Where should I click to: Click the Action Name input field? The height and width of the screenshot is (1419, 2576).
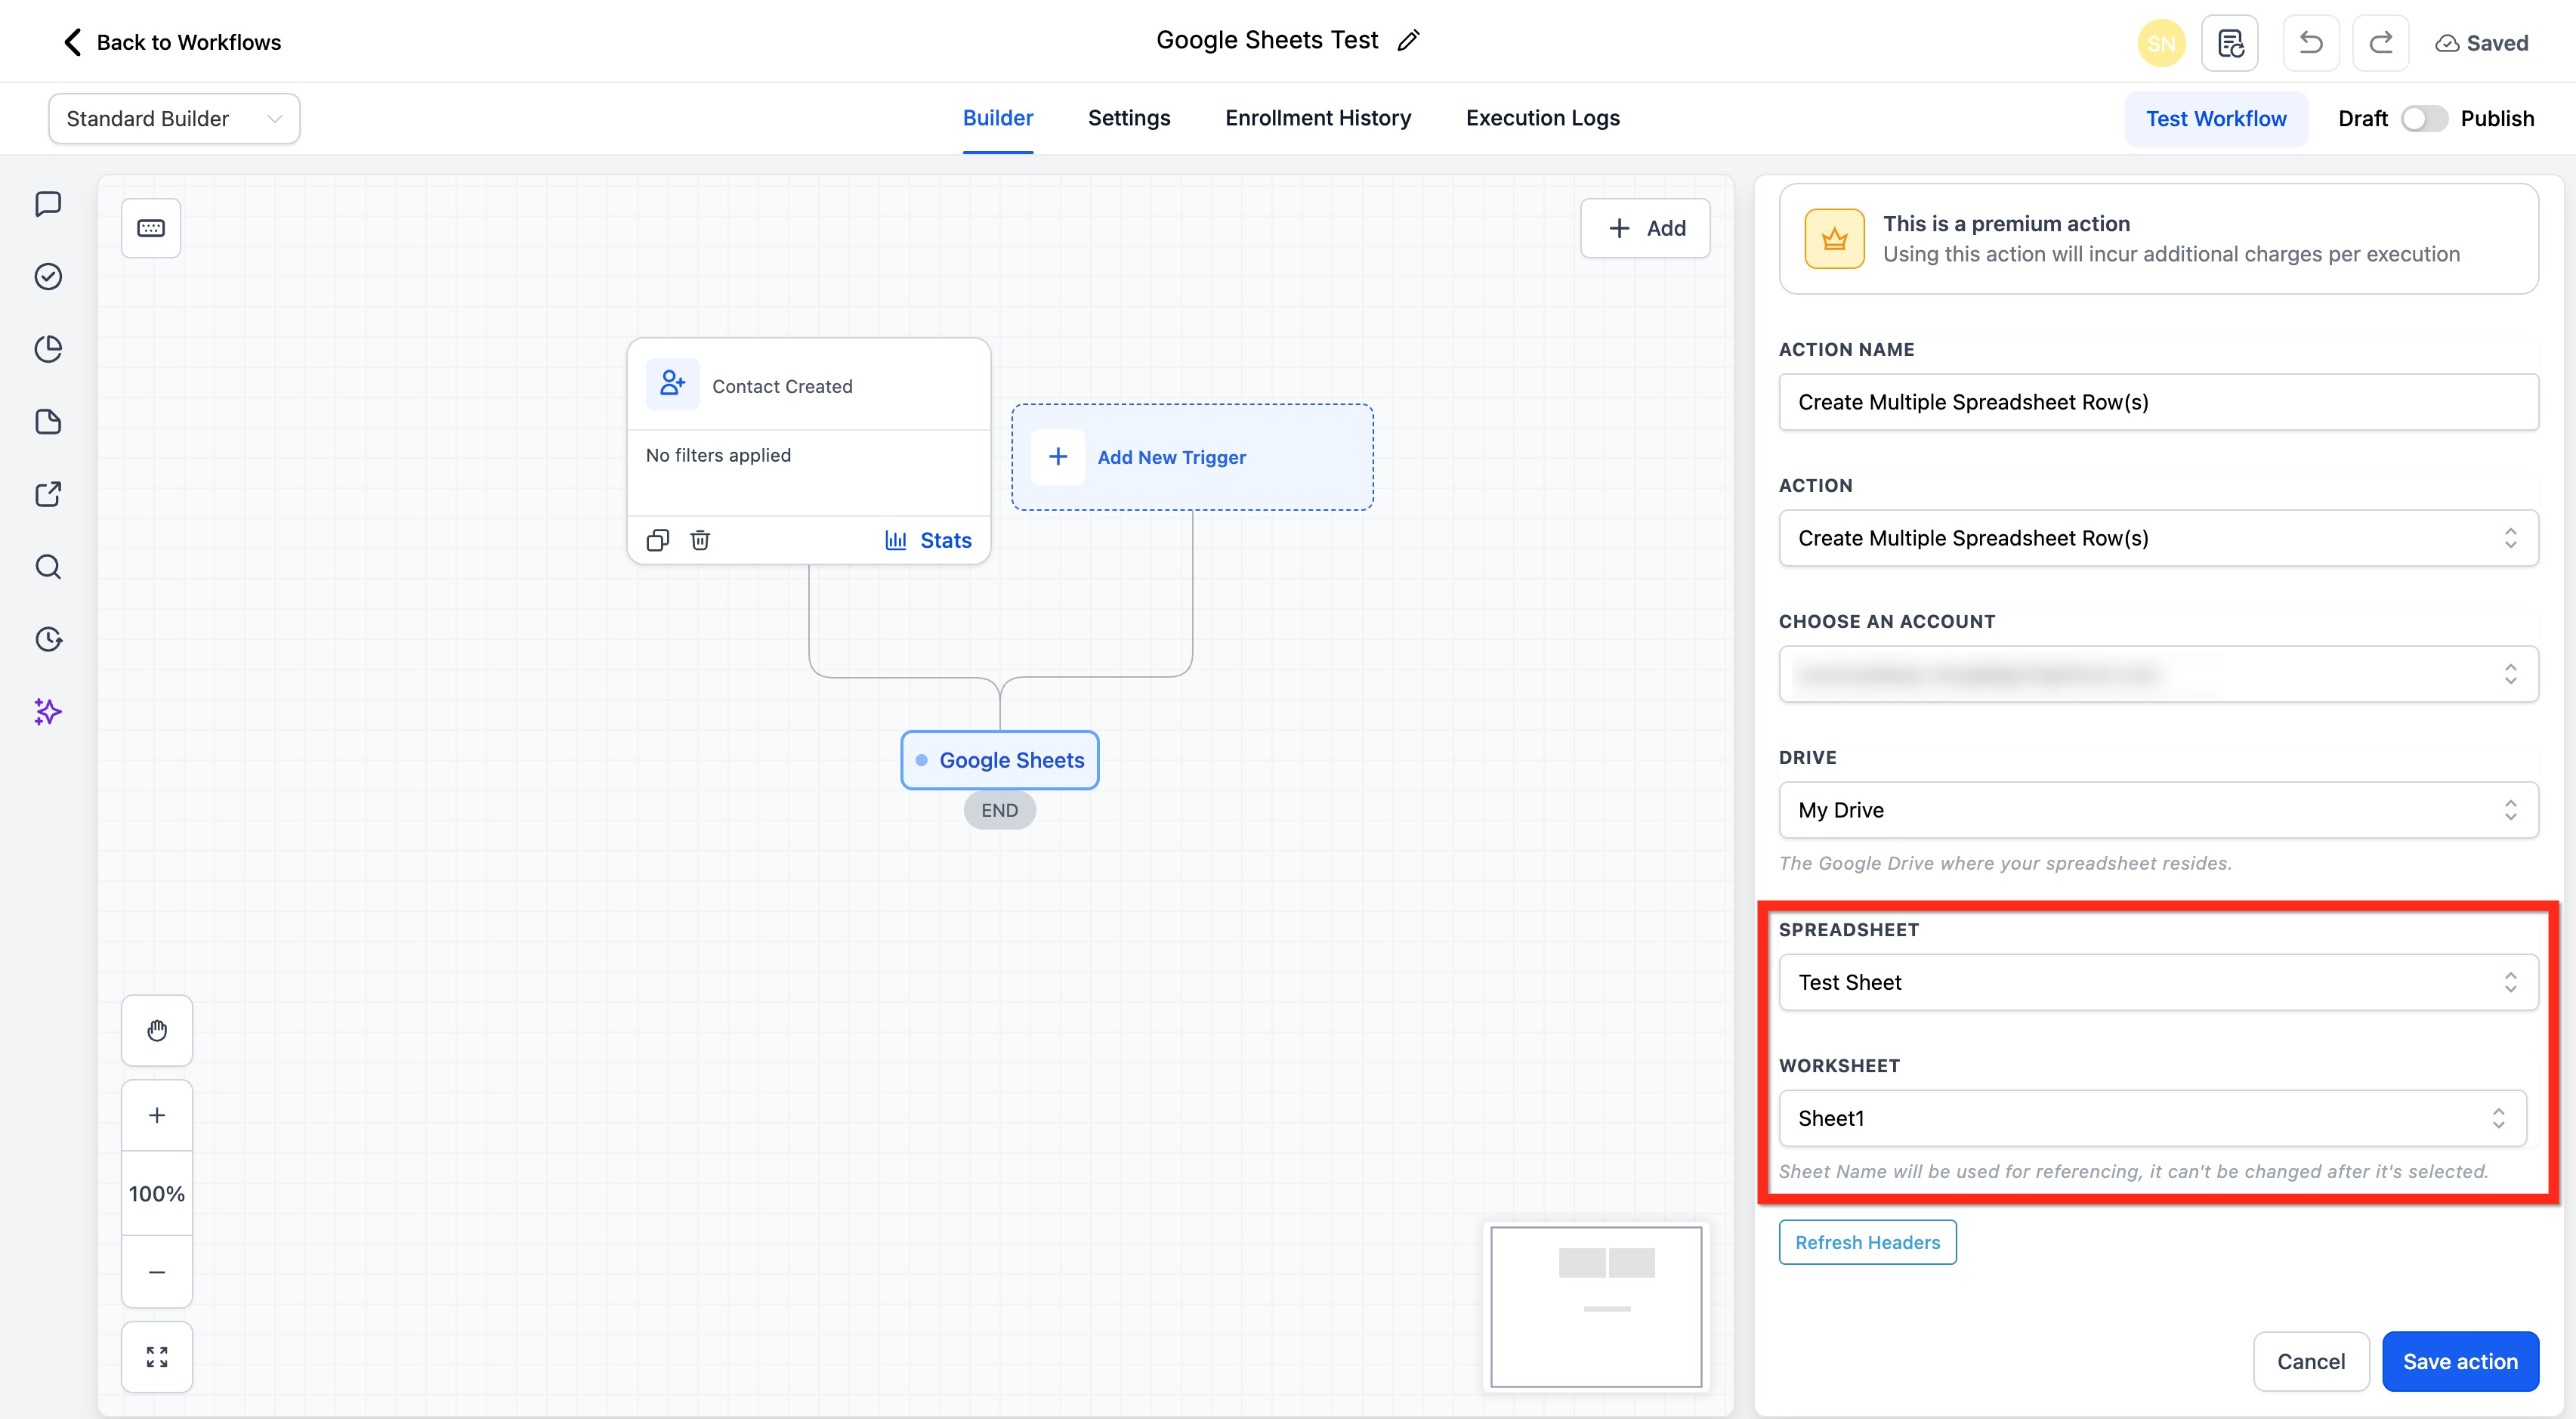click(x=2158, y=402)
